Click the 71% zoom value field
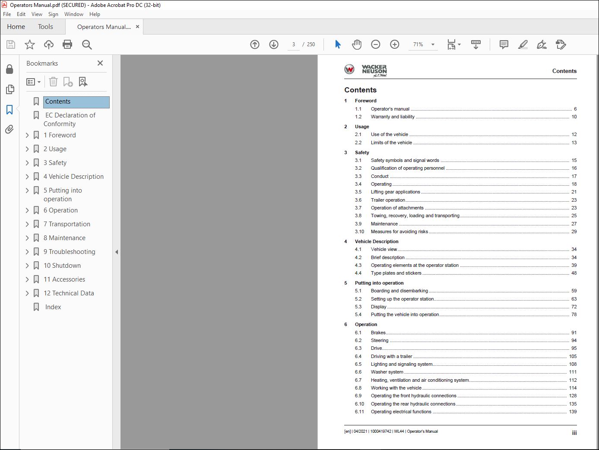 [418, 44]
